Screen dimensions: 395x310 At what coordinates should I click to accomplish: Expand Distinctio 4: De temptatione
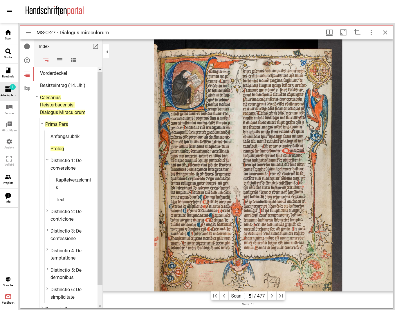47,249
